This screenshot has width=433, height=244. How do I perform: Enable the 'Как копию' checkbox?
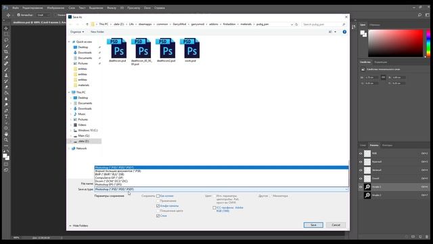(158, 196)
